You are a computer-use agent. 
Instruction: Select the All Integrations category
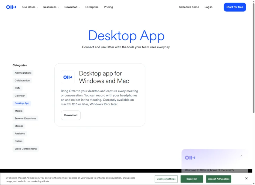point(23,73)
